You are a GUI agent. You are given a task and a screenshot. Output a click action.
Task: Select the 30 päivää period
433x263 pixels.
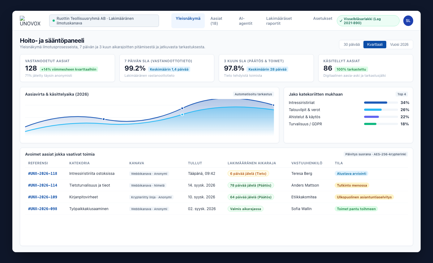(352, 45)
